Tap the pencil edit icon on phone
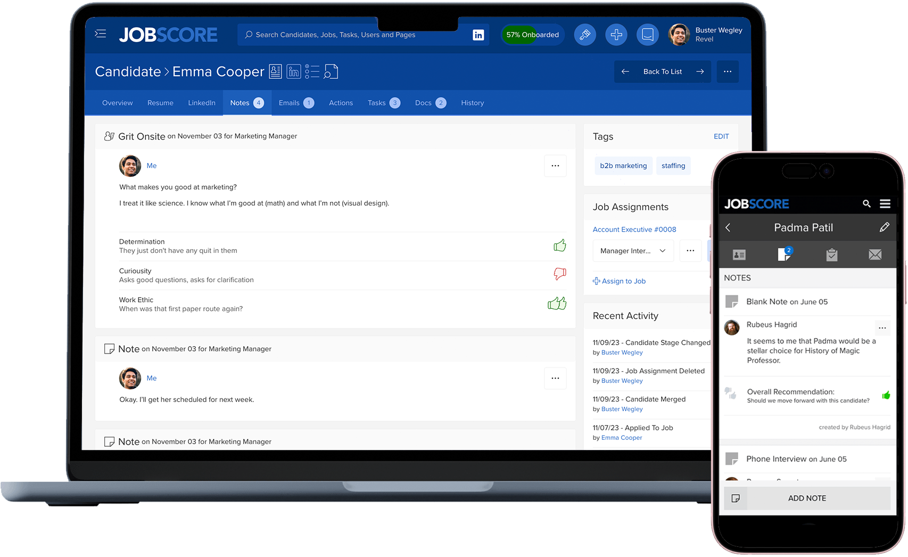The image size is (908, 557). point(885,227)
